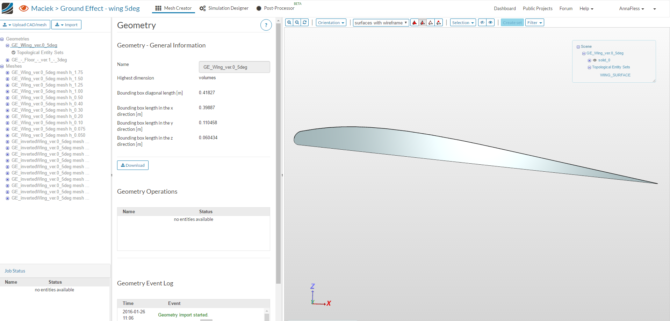Open the Public Projects page
This screenshot has height=321, width=670.
(x=537, y=8)
